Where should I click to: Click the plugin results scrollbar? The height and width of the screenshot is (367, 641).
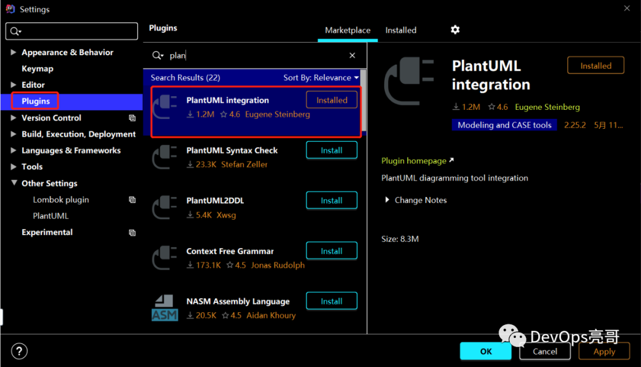coord(363,100)
